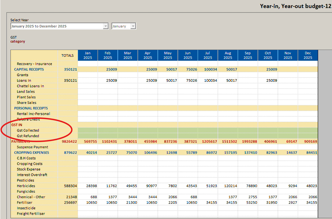The height and width of the screenshot is (219, 332).
Task: Open the Select Year dropdown arrow
Action: click(106, 26)
